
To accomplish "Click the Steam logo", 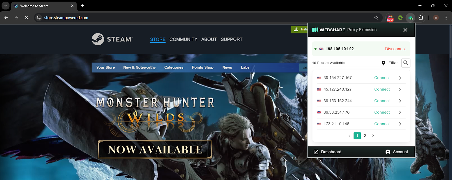I will tap(112, 39).
